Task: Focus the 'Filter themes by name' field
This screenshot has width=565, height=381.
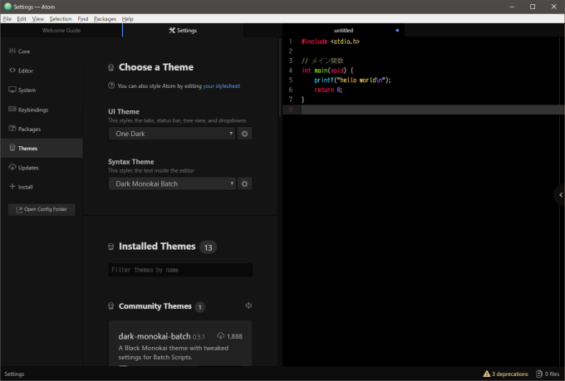Action: pos(180,270)
